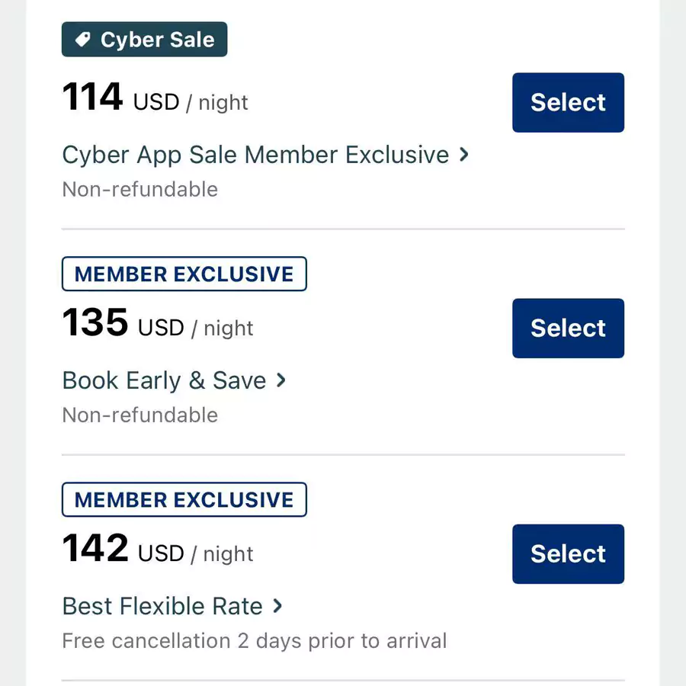Viewport: 686px width, 686px height.
Task: Expand the Best Flexible Rate details
Action: coord(162,606)
